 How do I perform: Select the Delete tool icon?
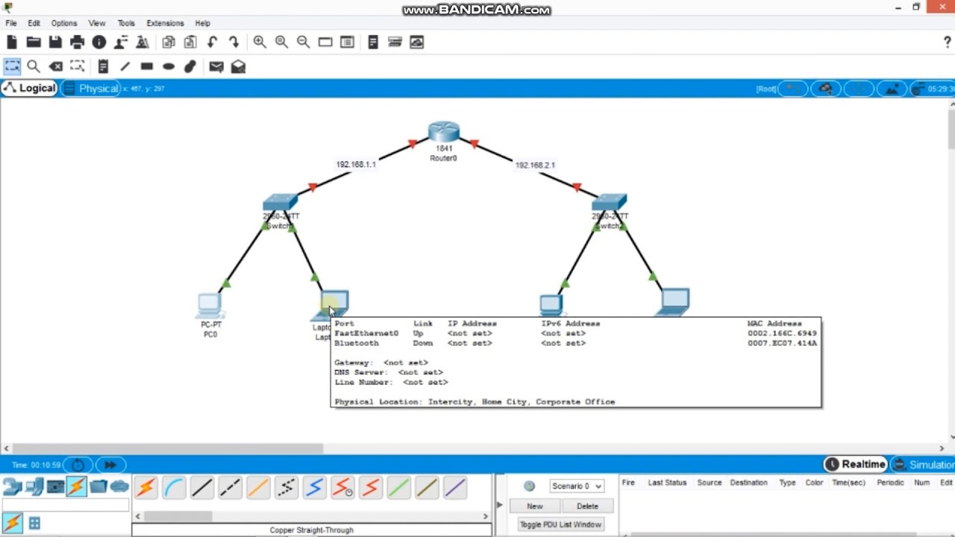point(56,67)
